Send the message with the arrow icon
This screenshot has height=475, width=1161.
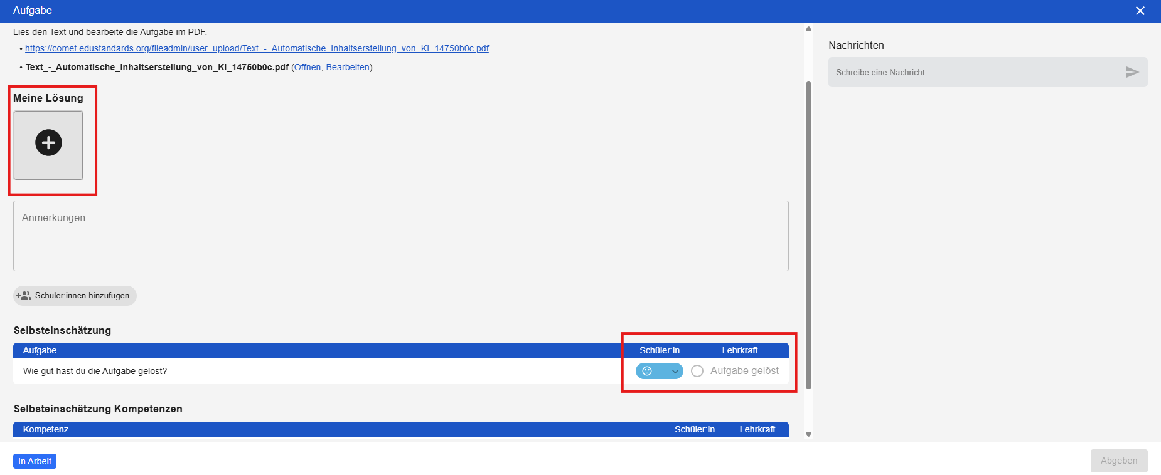(1132, 72)
